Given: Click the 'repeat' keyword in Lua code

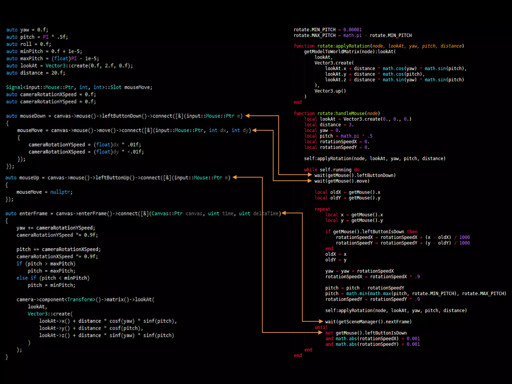Looking at the screenshot, I should [322, 209].
